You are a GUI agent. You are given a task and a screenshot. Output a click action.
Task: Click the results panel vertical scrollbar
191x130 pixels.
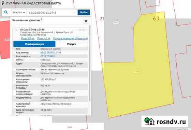[x=90, y=63]
